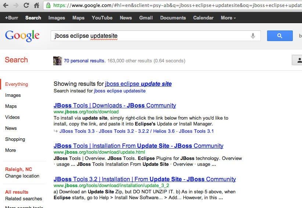Viewport: 302px width, 208px height.
Task: Click the Google logo
Action: pos(22,36)
